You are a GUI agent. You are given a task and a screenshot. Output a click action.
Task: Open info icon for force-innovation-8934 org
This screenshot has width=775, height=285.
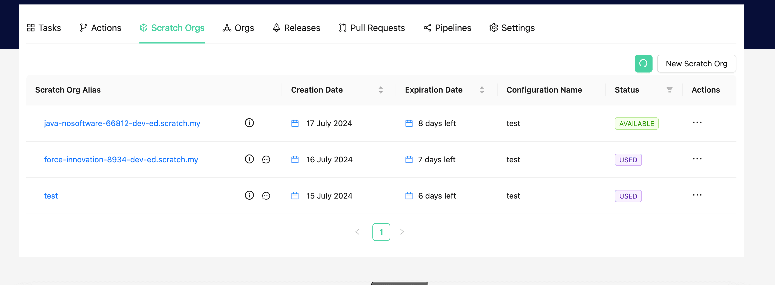click(x=249, y=159)
